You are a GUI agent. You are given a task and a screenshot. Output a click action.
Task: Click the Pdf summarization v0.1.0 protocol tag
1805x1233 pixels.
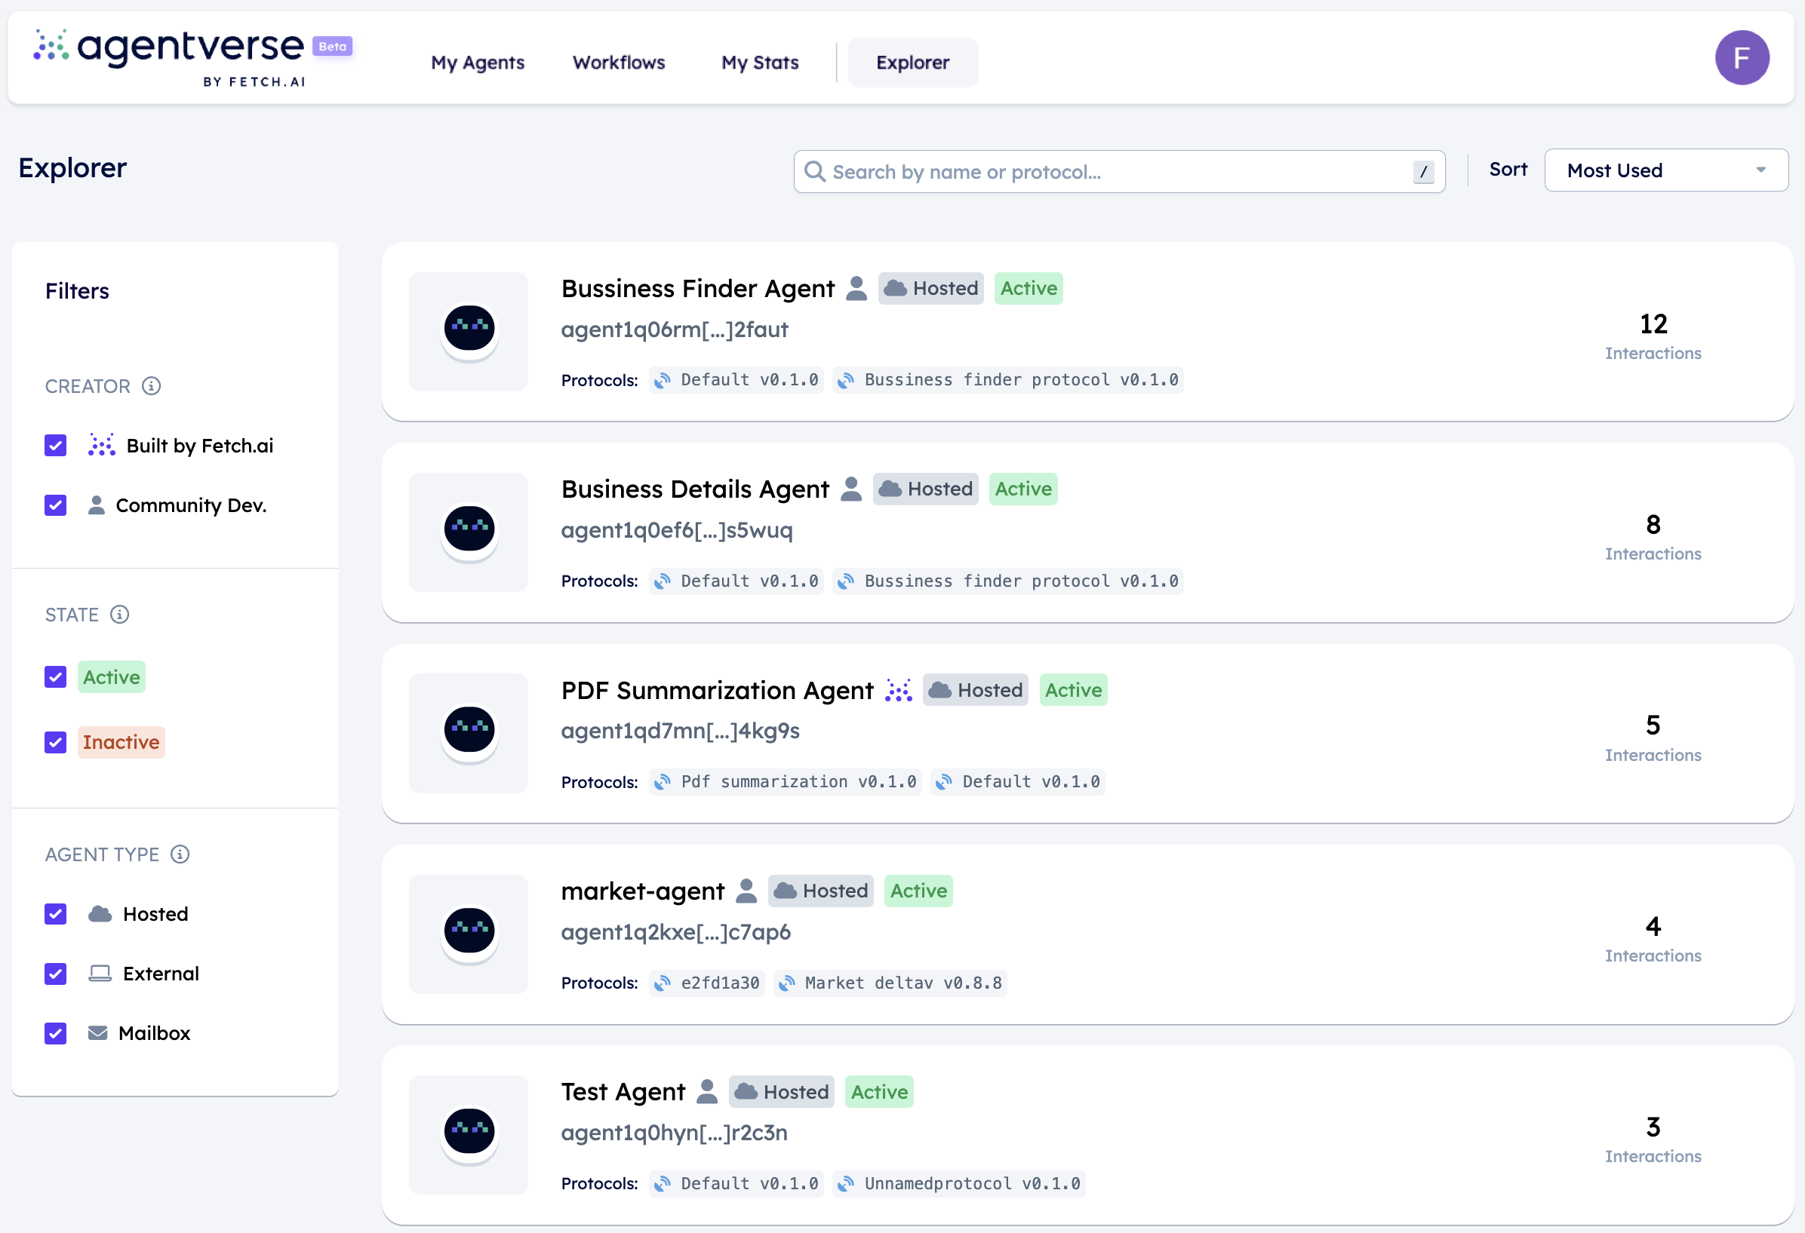[786, 782]
